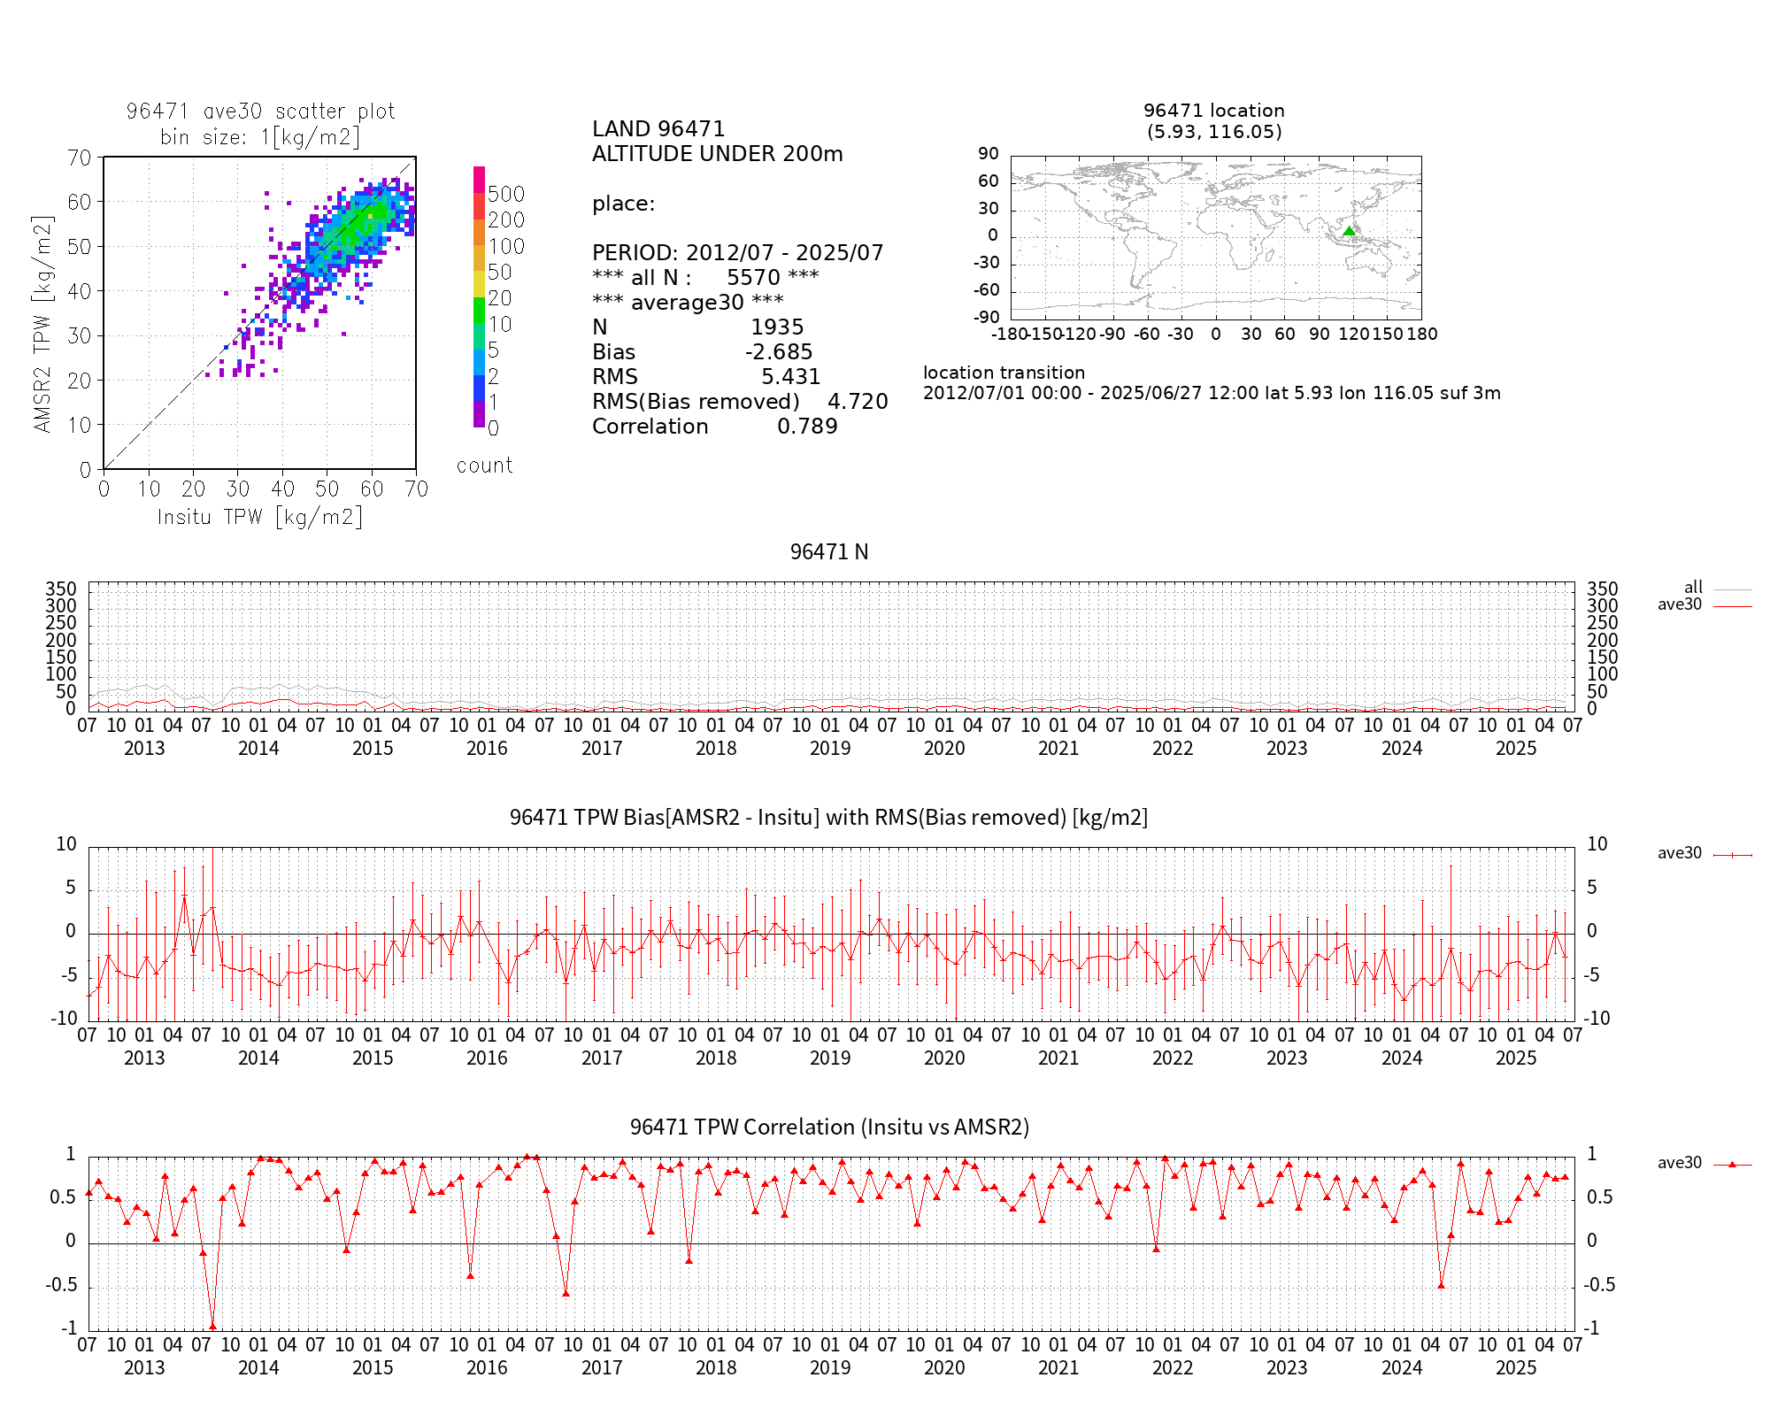Click the 2013 year label under N chart
The image size is (1770, 1416).
pos(144,749)
